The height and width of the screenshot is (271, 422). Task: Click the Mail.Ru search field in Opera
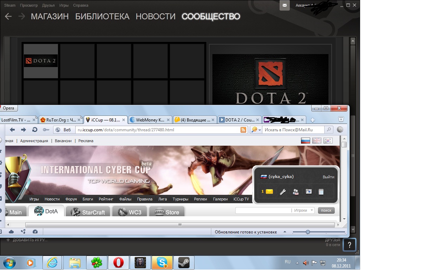pyautogui.click(x=293, y=130)
